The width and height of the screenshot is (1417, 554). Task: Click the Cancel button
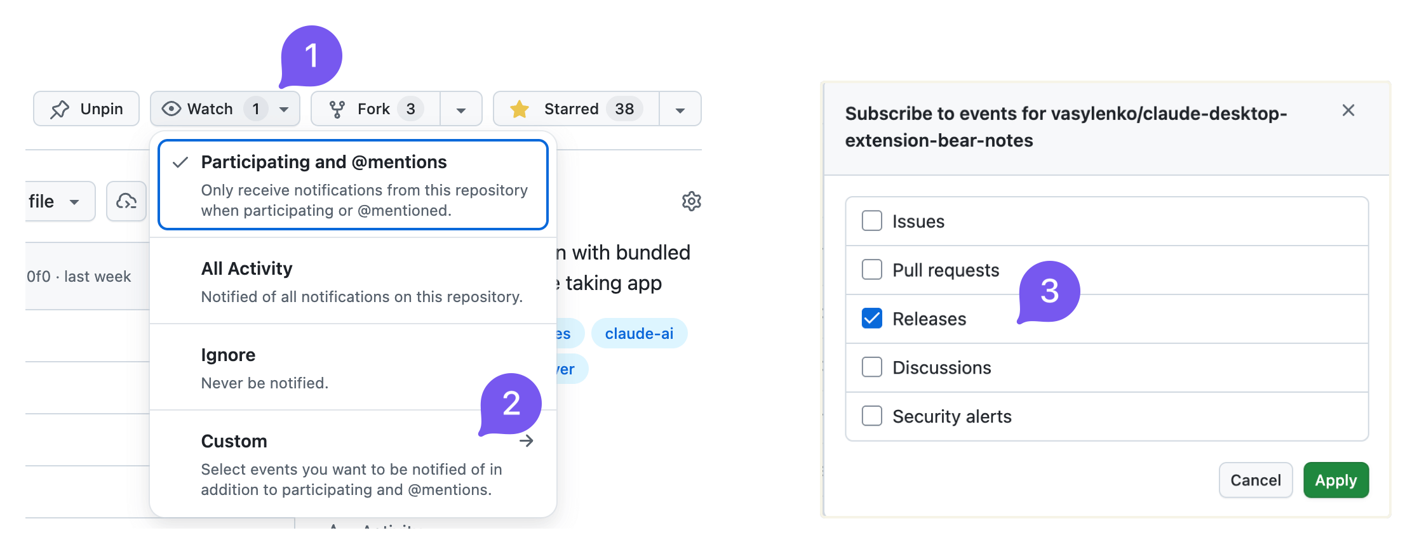point(1255,480)
